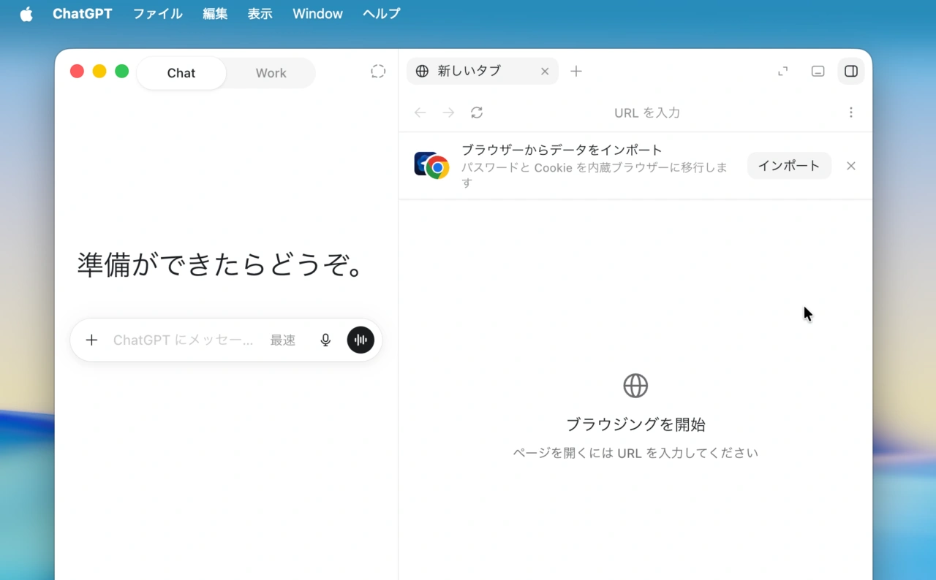Screen dimensions: 936x580
Task: Reload the page with refresh icon
Action: click(x=477, y=112)
